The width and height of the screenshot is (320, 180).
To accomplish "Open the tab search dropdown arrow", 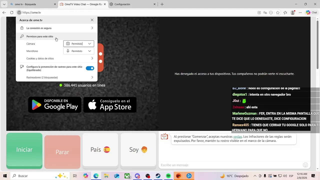I will pyautogui.click(x=4, y=4).
